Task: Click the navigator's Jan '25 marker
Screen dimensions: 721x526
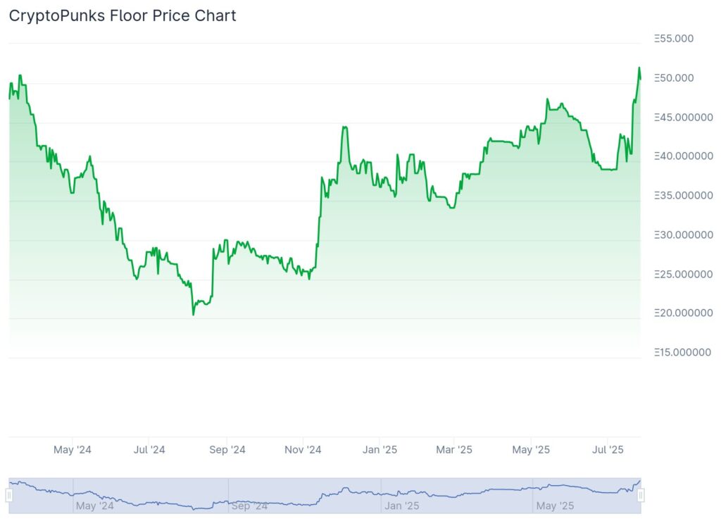Action: point(402,506)
